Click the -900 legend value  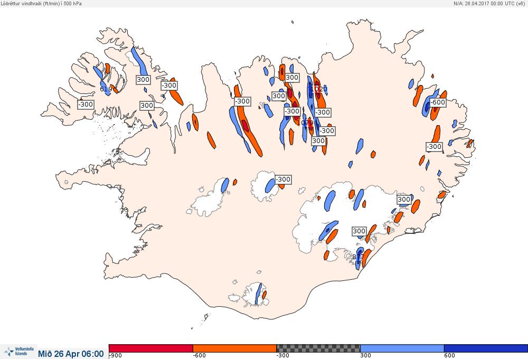click(115, 355)
